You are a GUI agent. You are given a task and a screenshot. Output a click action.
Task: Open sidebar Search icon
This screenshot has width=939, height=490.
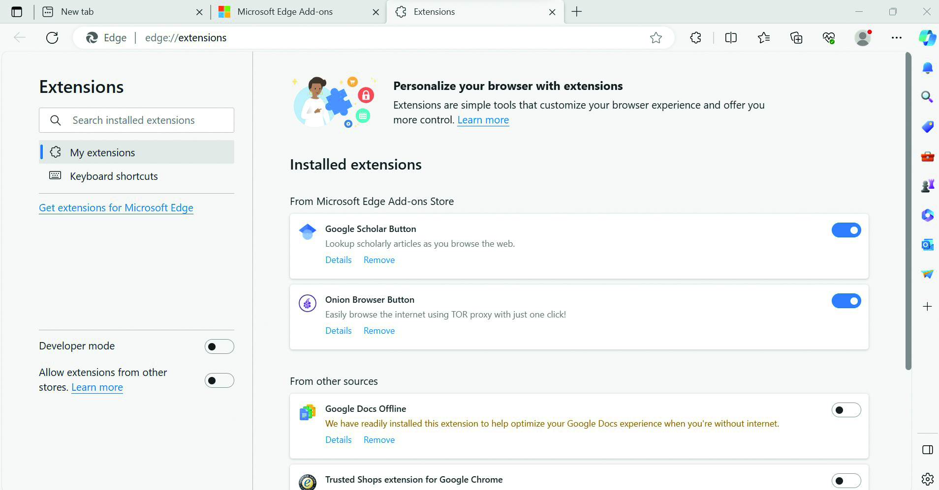(927, 97)
